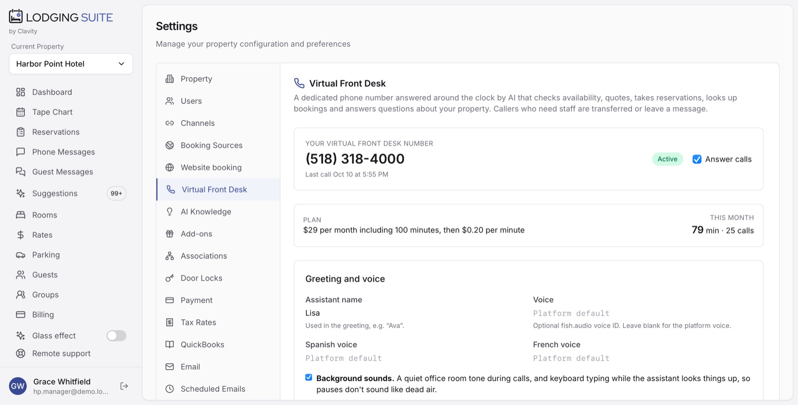Click the Associations network icon

point(170,256)
